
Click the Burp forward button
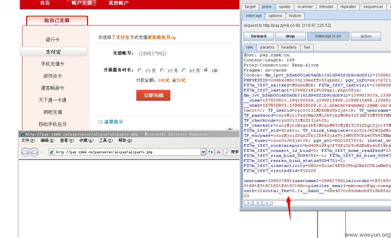point(258,36)
